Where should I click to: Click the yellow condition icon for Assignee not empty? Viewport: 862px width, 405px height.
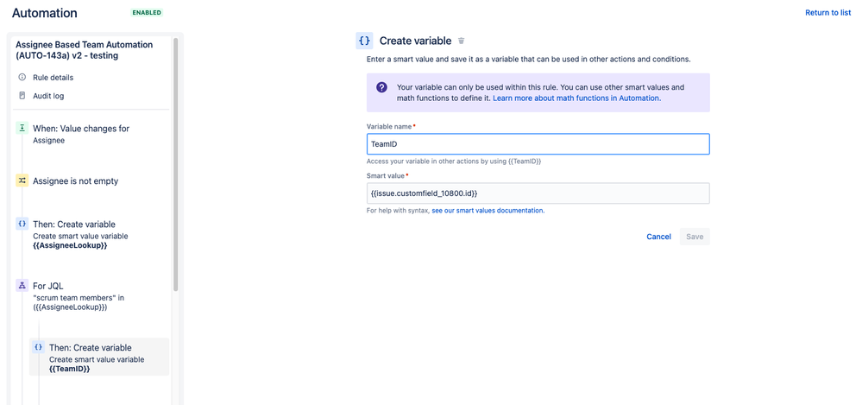[22, 180]
